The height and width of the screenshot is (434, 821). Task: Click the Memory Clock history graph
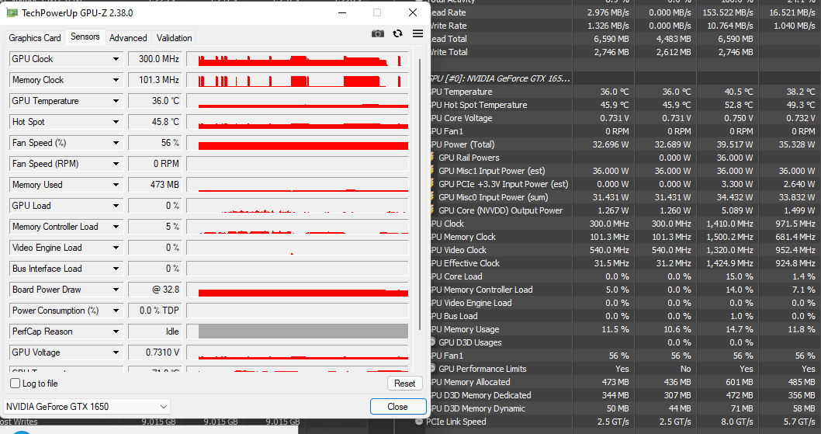pos(297,80)
